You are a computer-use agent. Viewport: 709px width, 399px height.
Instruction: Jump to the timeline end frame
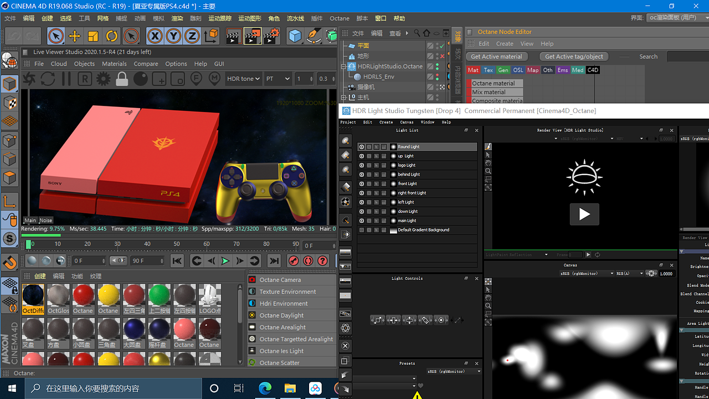point(274,261)
